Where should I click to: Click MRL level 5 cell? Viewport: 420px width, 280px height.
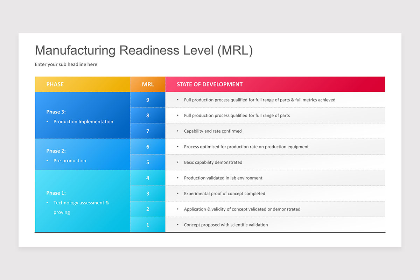coord(148,162)
